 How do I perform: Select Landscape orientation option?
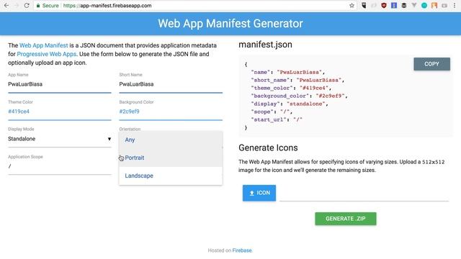click(x=171, y=176)
